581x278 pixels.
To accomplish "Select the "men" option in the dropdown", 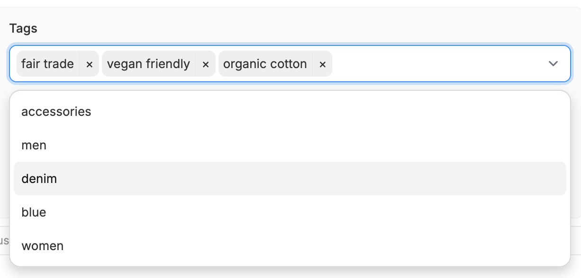I will [290, 145].
